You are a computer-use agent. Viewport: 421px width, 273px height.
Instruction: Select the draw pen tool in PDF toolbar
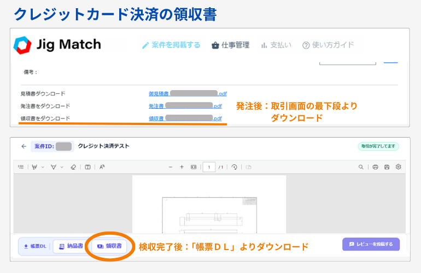tap(54, 167)
